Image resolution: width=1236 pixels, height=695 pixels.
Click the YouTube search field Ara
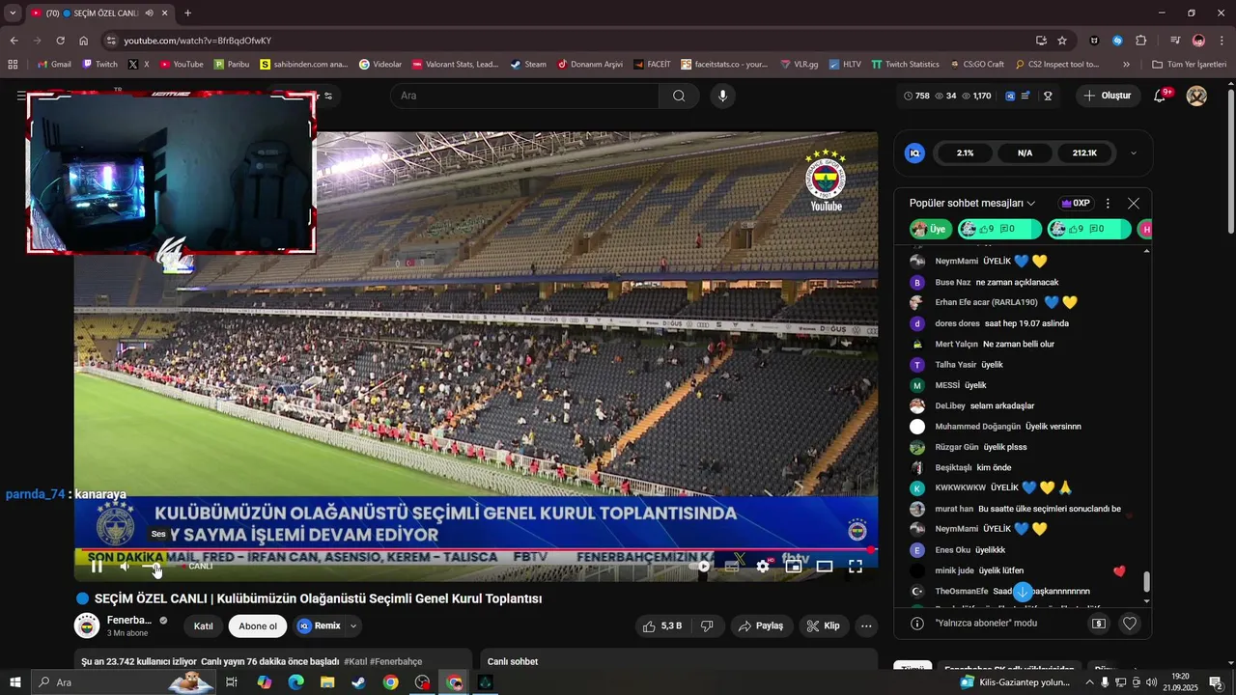(525, 96)
